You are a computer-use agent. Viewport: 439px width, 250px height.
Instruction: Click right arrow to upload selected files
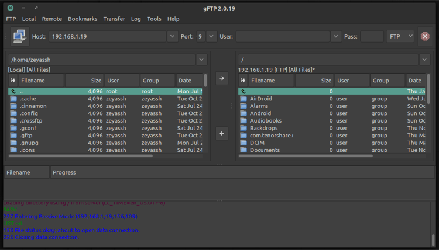[222, 78]
